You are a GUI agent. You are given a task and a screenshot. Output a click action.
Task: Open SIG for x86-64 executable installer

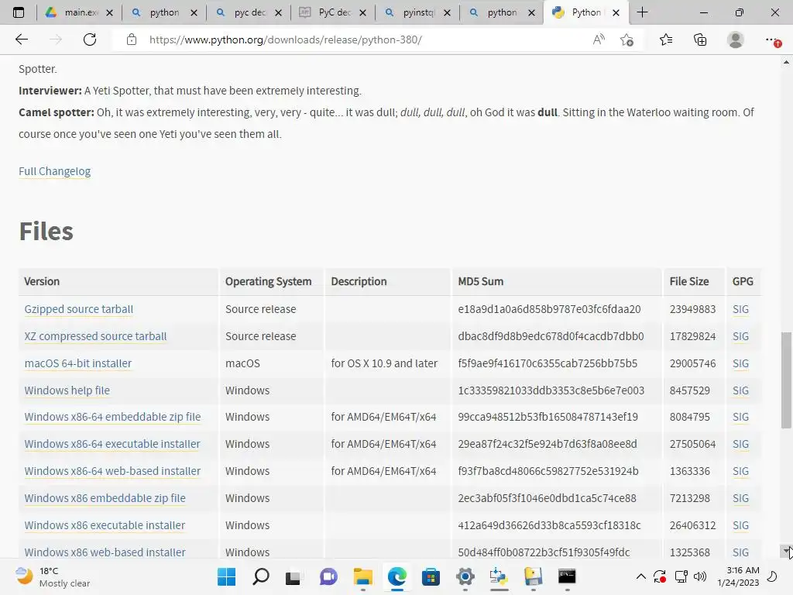click(x=740, y=444)
